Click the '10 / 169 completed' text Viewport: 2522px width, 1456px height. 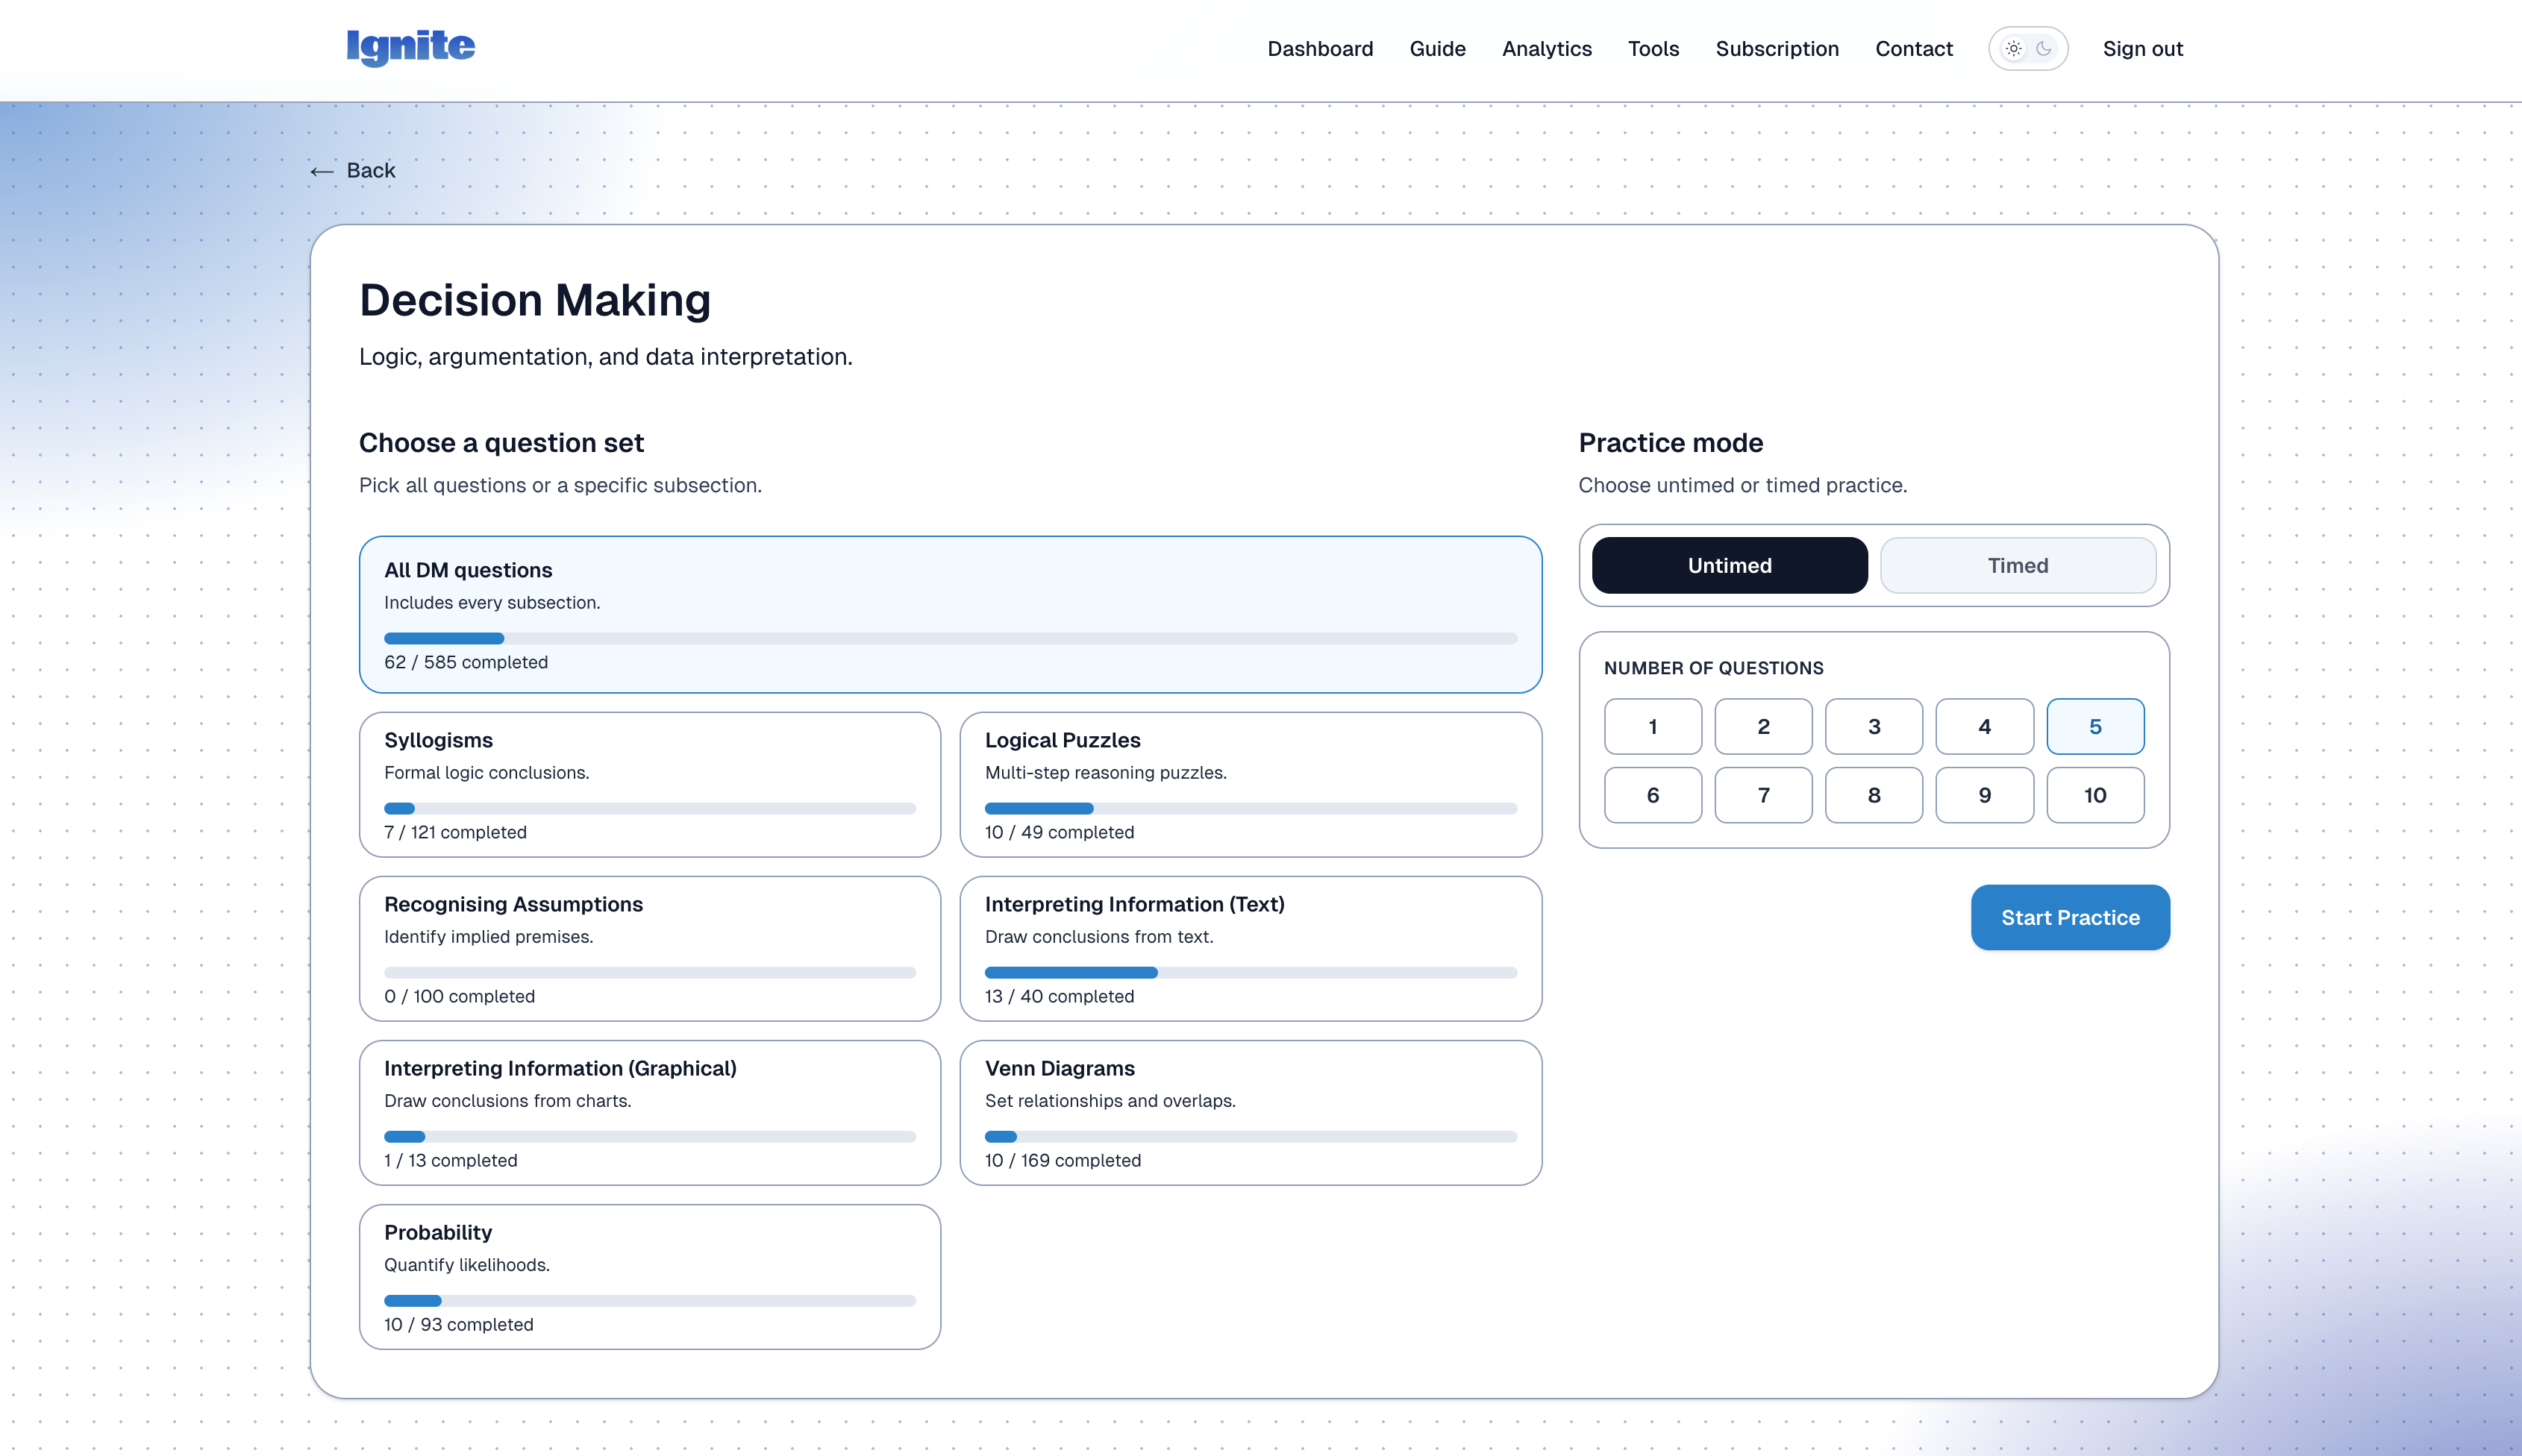[1062, 1160]
